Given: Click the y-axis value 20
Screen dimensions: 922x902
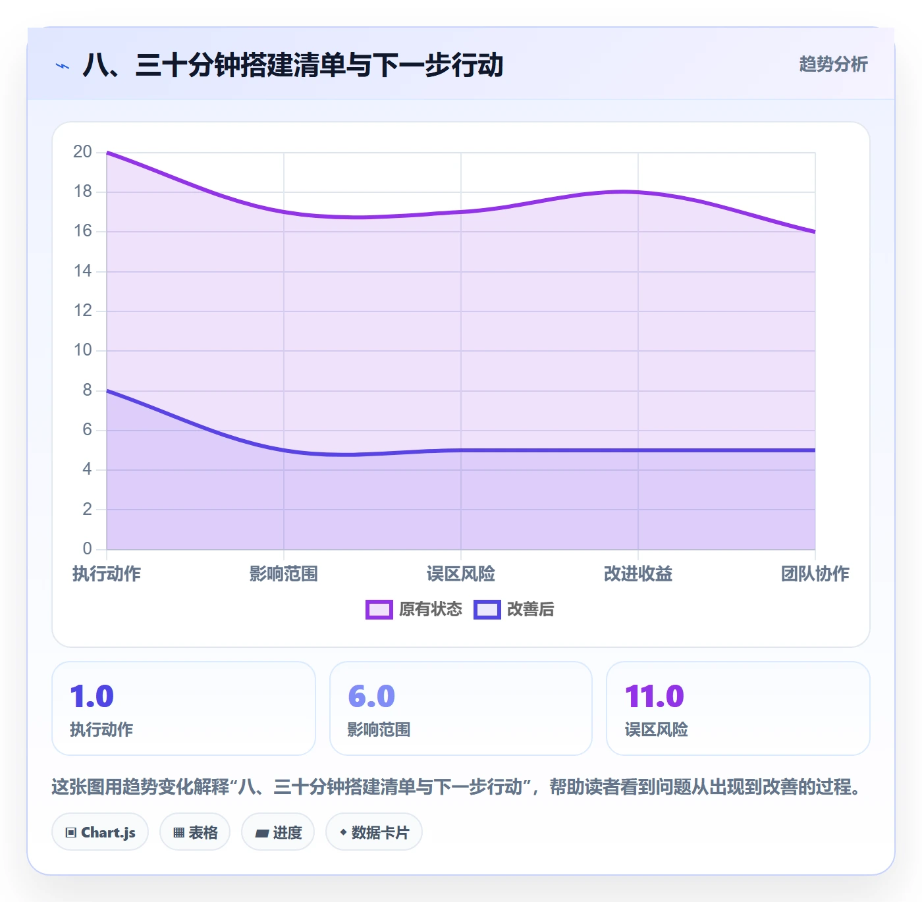Looking at the screenshot, I should [x=82, y=152].
